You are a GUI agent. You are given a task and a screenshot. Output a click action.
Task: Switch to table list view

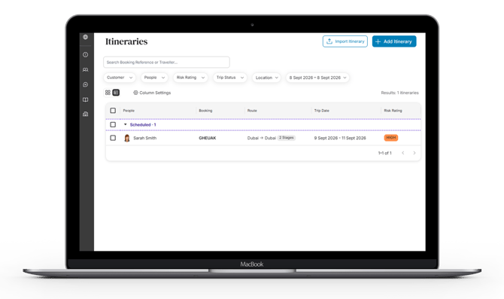[x=116, y=93]
